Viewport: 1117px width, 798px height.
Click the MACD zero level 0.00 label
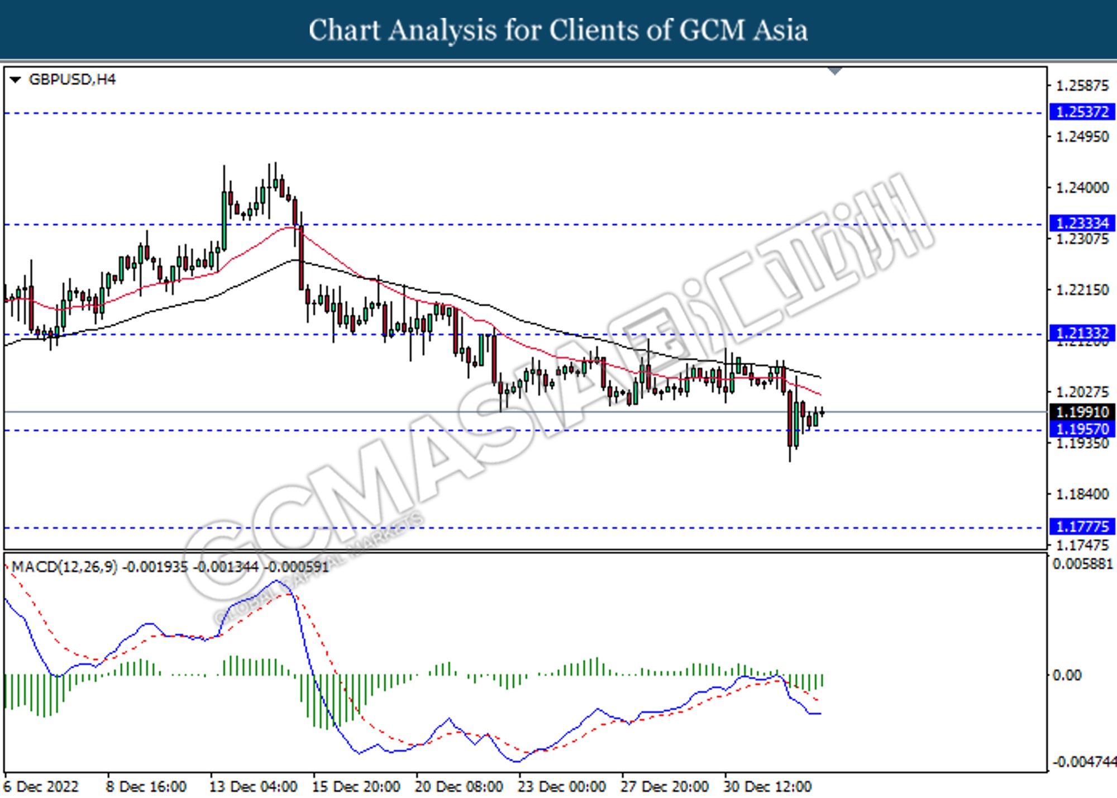tap(1067, 676)
